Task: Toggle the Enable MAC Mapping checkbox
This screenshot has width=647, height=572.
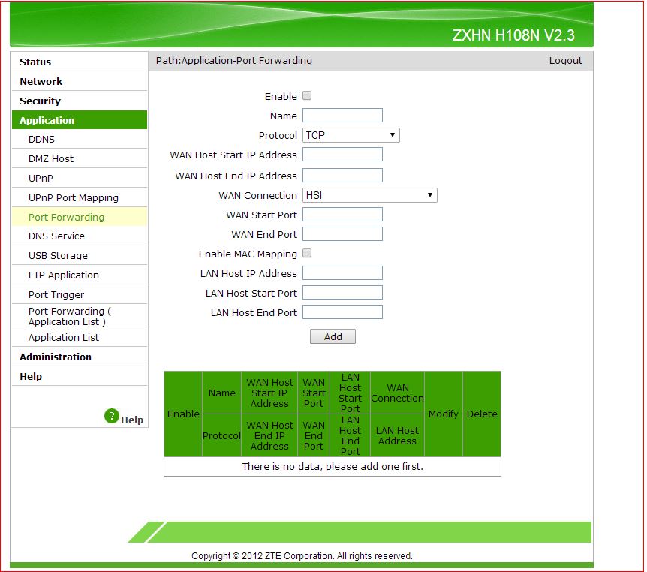Action: (307, 254)
